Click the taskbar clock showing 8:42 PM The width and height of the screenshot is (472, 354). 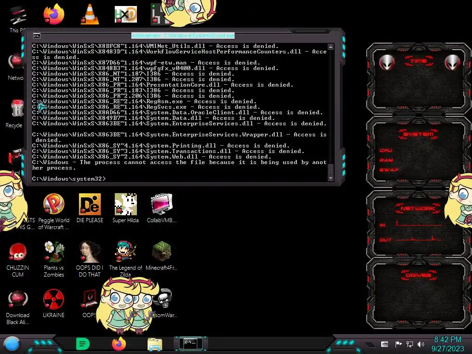click(x=447, y=340)
